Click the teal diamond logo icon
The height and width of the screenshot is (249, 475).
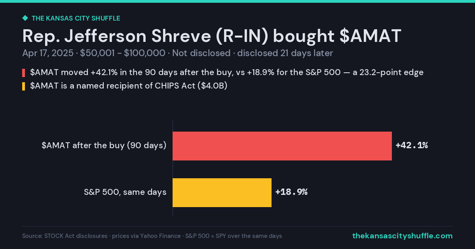(x=25, y=18)
